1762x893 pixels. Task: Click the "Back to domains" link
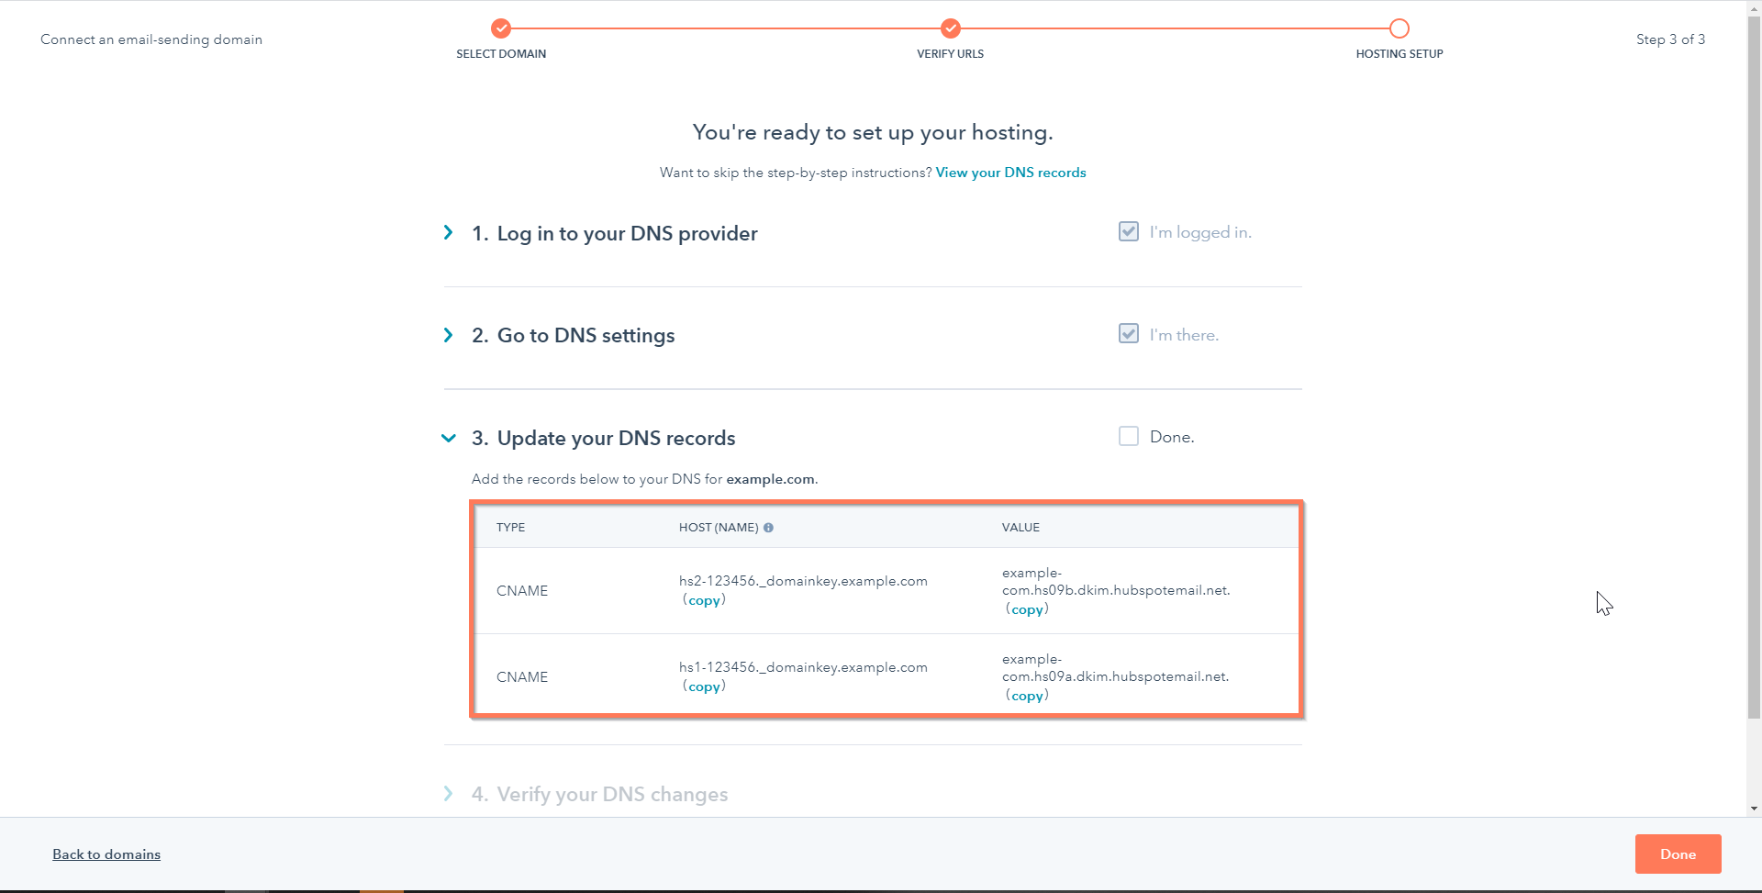106,854
